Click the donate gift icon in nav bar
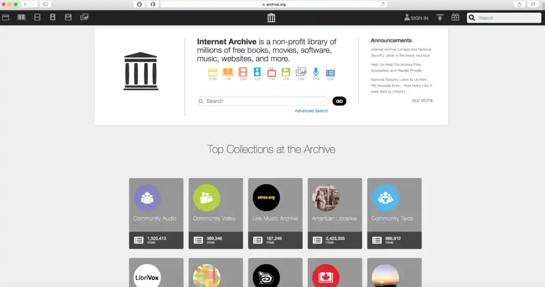 pyautogui.click(x=455, y=17)
